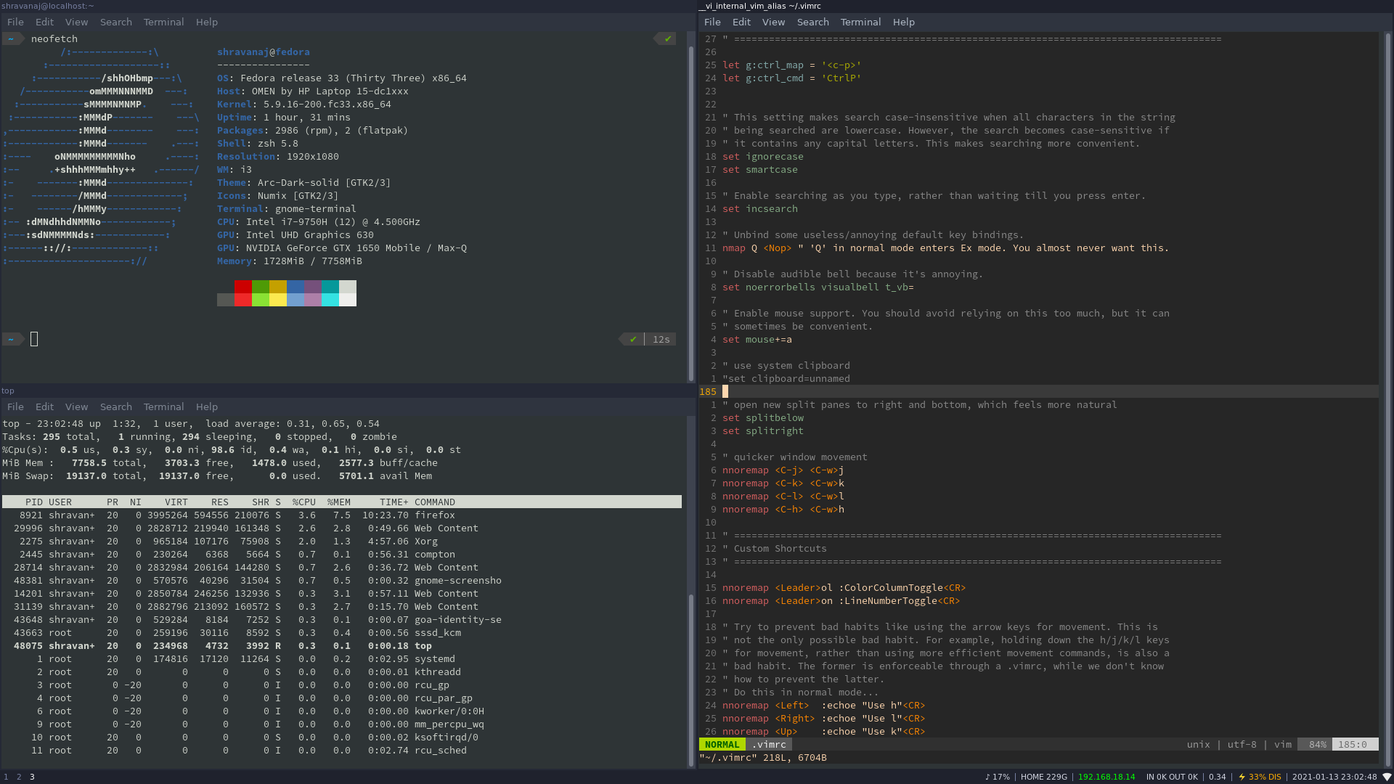Click the Xorg process row in top
The height and width of the screenshot is (784, 1394).
[342, 542]
